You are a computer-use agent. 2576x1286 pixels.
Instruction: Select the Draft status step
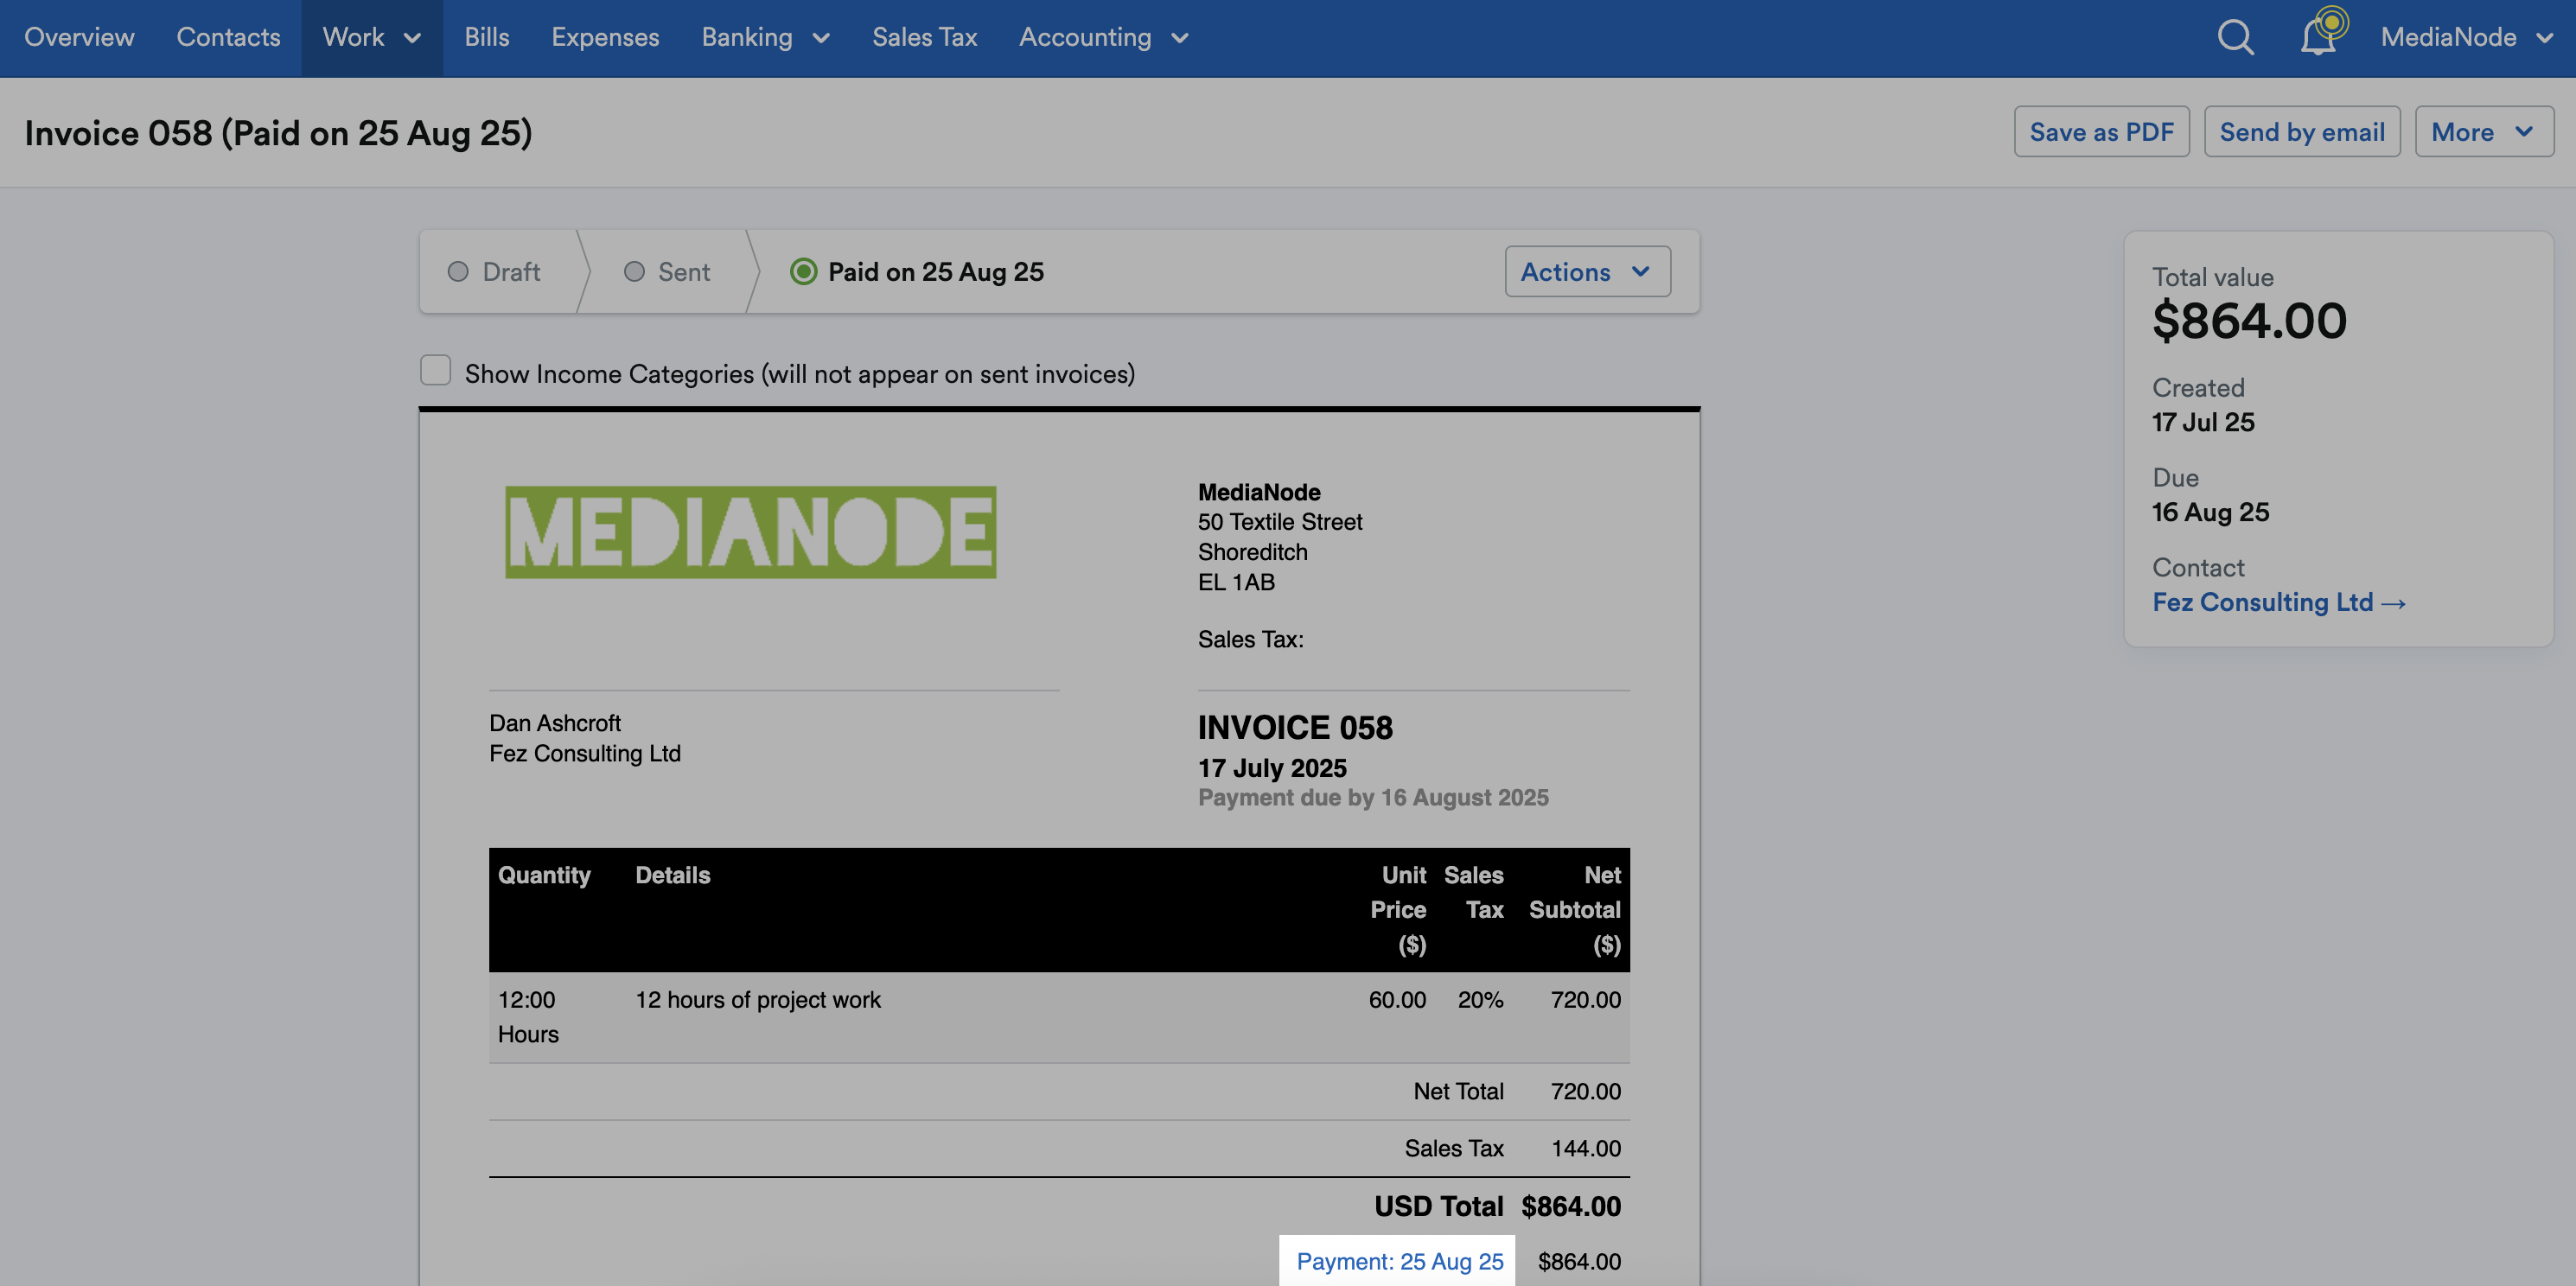494,272
